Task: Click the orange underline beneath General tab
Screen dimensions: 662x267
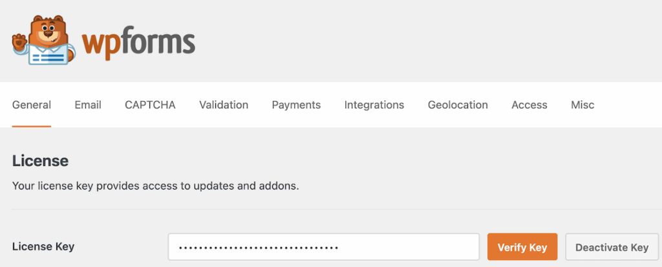Action: (x=32, y=126)
